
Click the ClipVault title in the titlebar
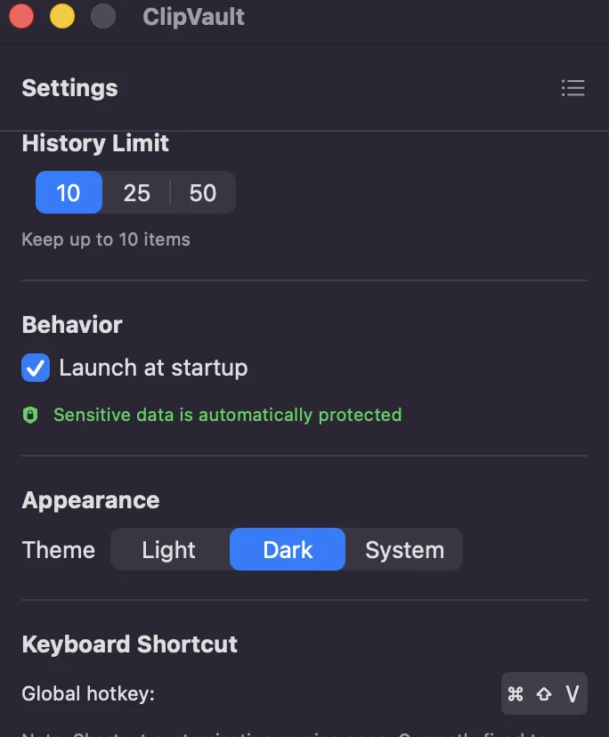[192, 16]
